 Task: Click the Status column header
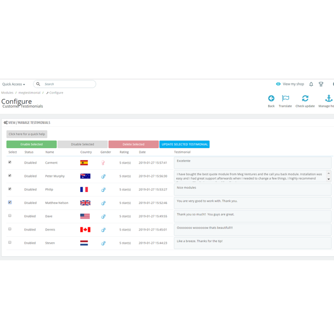(29, 152)
